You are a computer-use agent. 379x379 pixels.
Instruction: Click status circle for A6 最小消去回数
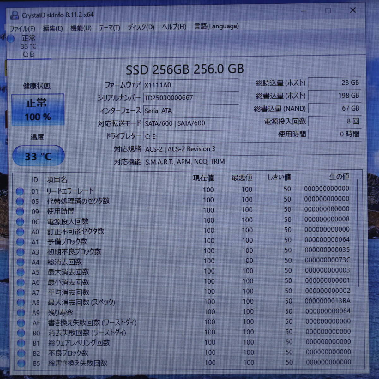(21, 282)
